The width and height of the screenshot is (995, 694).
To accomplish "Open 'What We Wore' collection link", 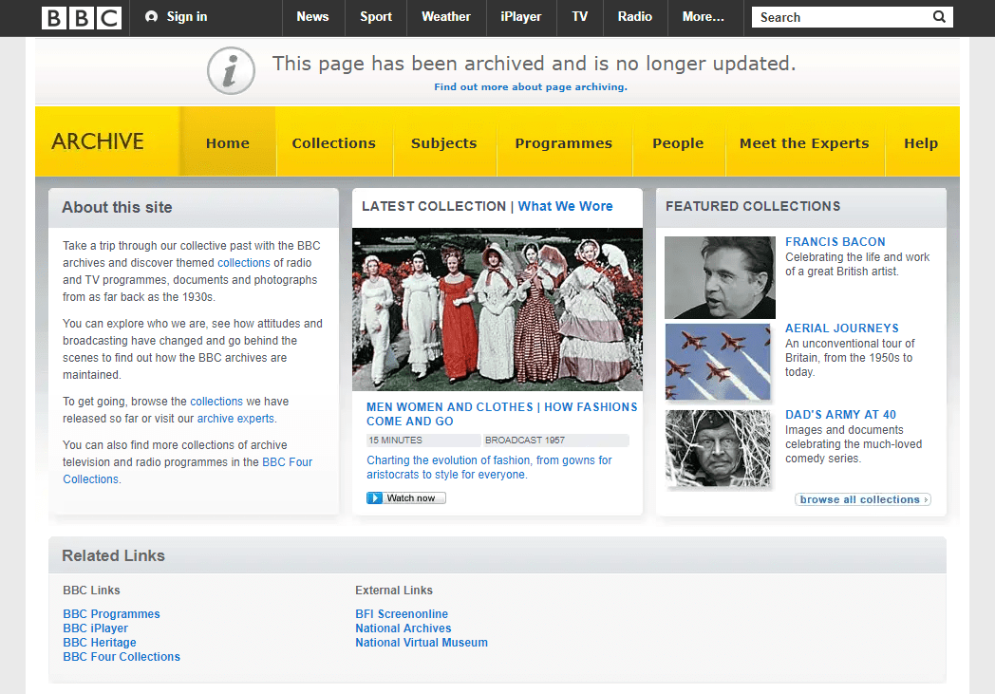I will point(566,206).
